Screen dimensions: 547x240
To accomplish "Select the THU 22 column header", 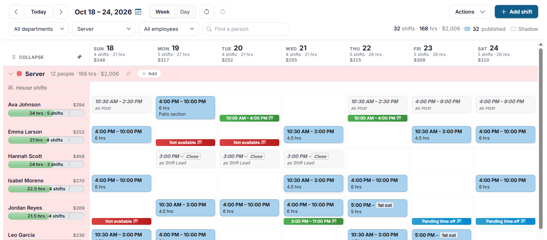I will 377,54.
